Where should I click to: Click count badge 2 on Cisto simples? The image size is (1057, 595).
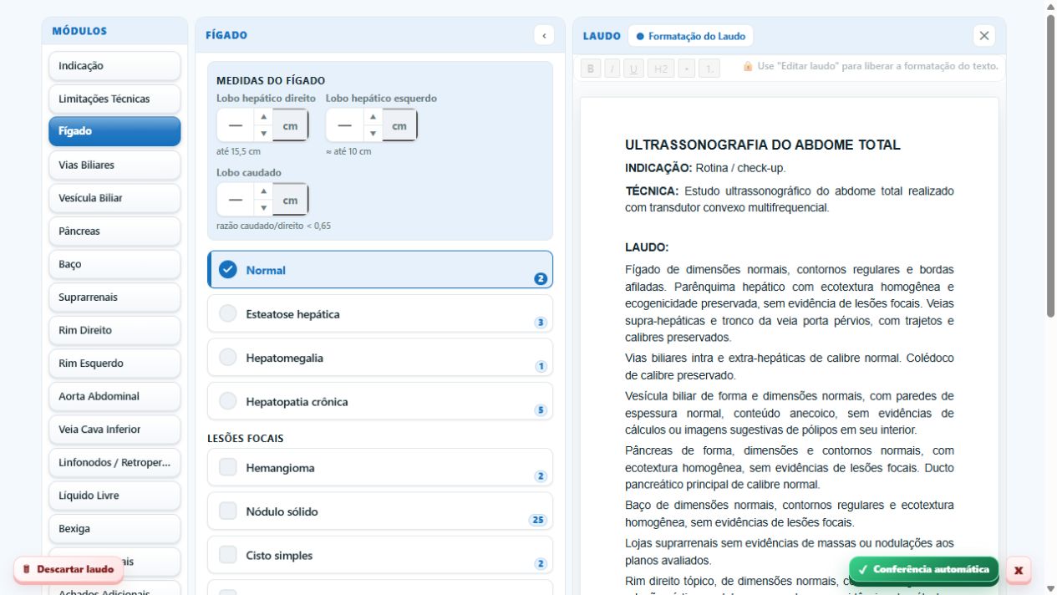pyautogui.click(x=541, y=564)
